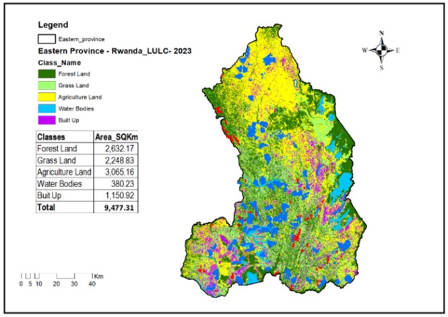This screenshot has width=448, height=317.
Task: Click the Area_SQKm column header
Action: (x=115, y=136)
